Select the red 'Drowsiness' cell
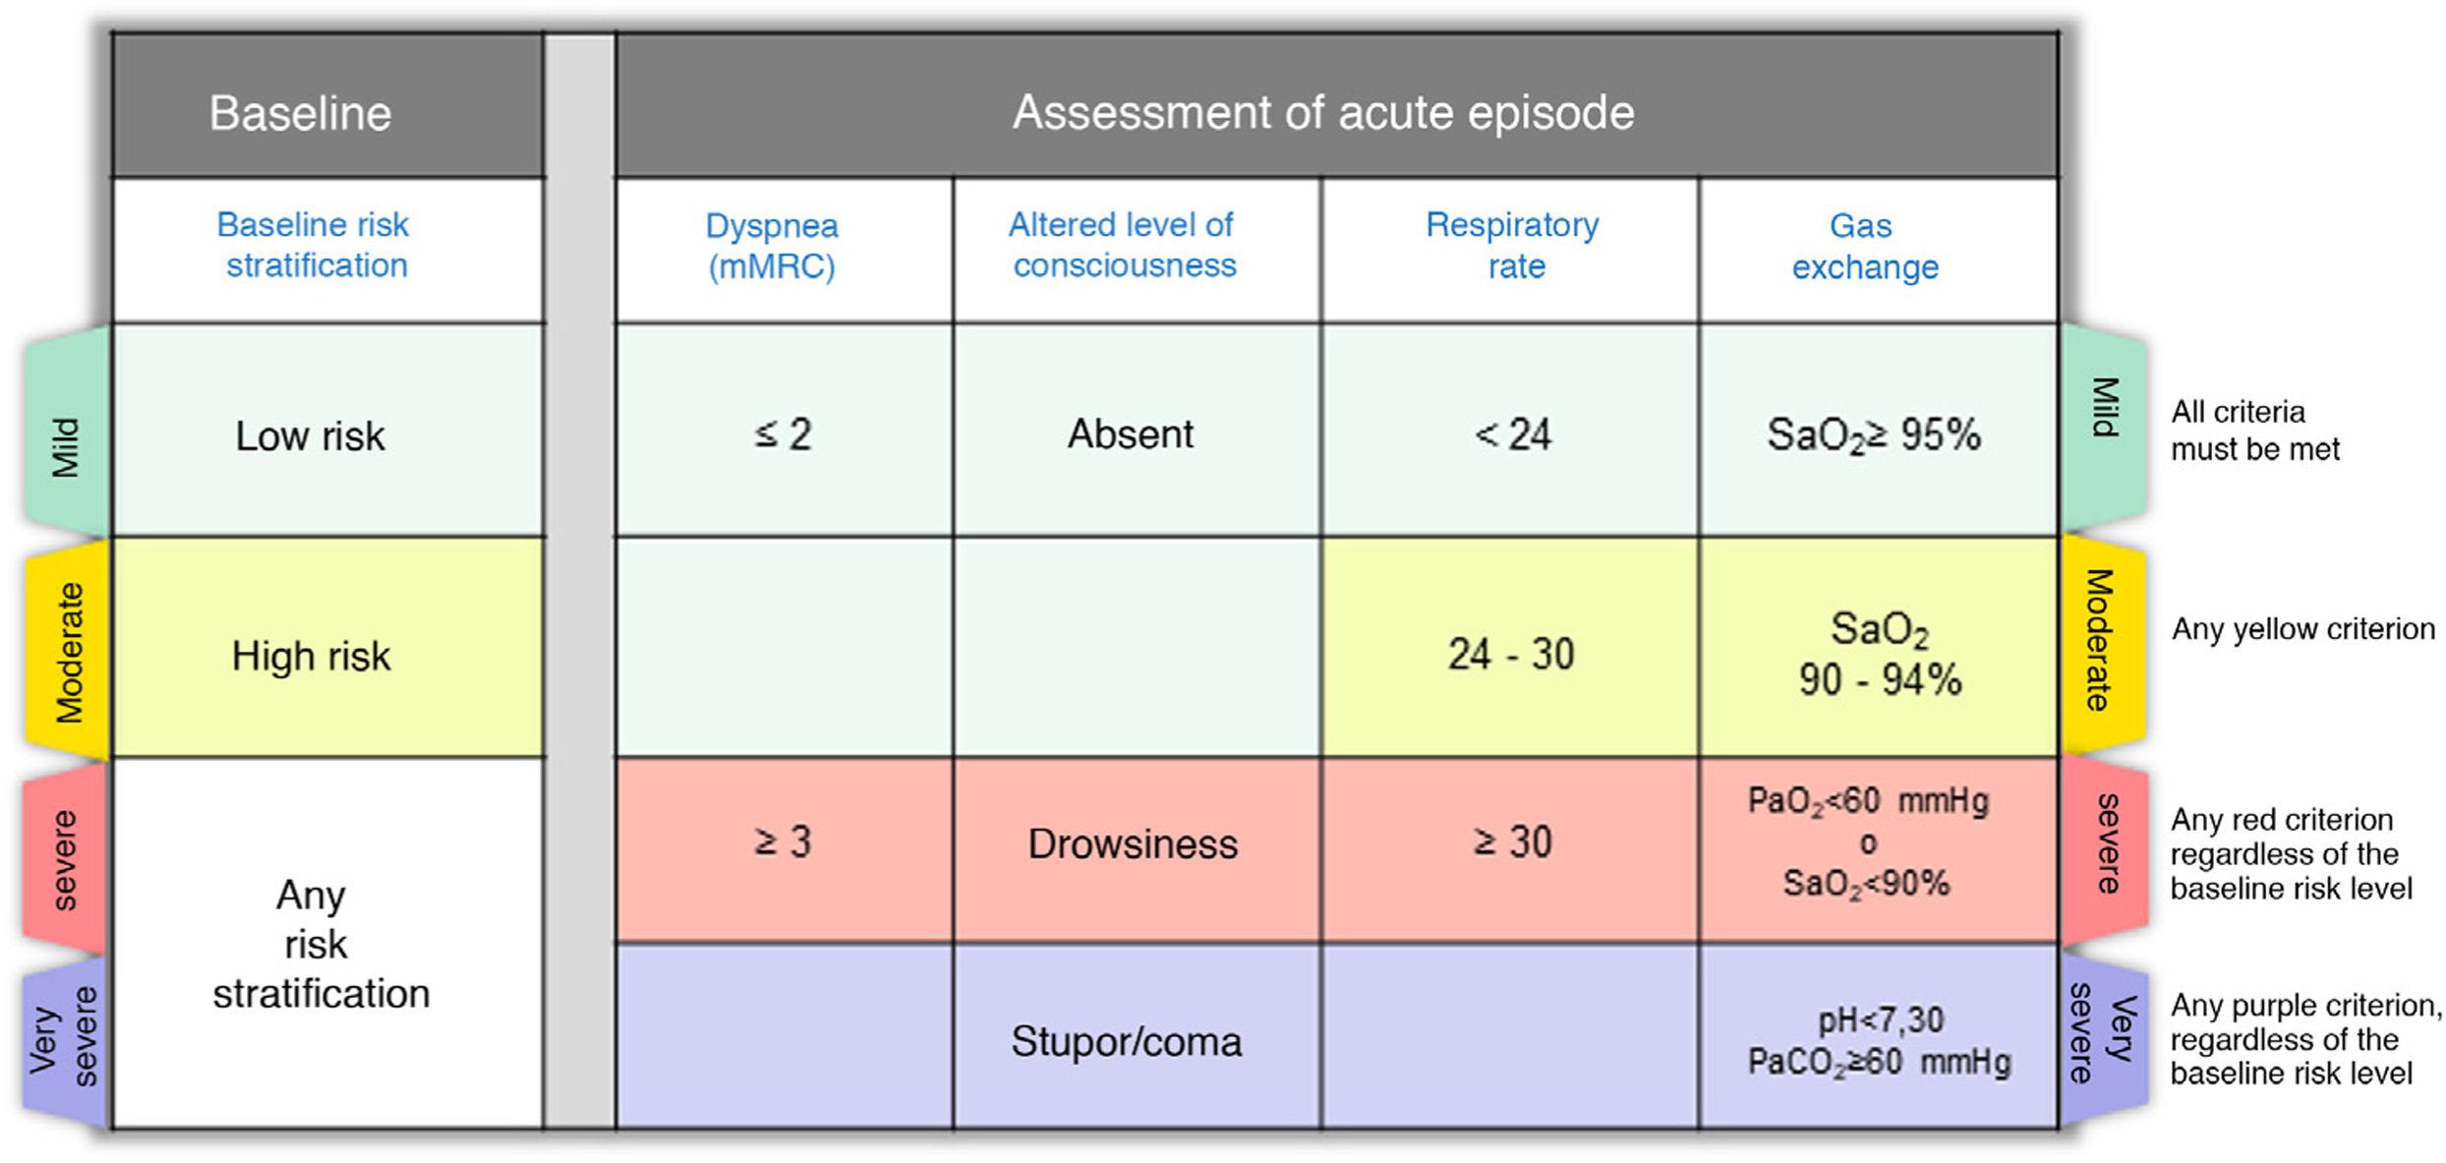The height and width of the screenshot is (1163, 2446). tap(1133, 844)
